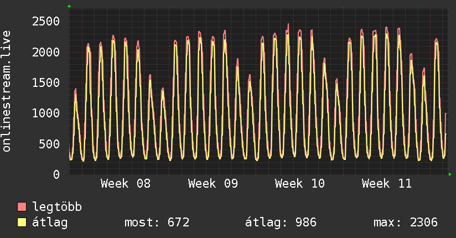Click the green arrow atop the y-axis
456x238 pixels.
[x=69, y=6]
